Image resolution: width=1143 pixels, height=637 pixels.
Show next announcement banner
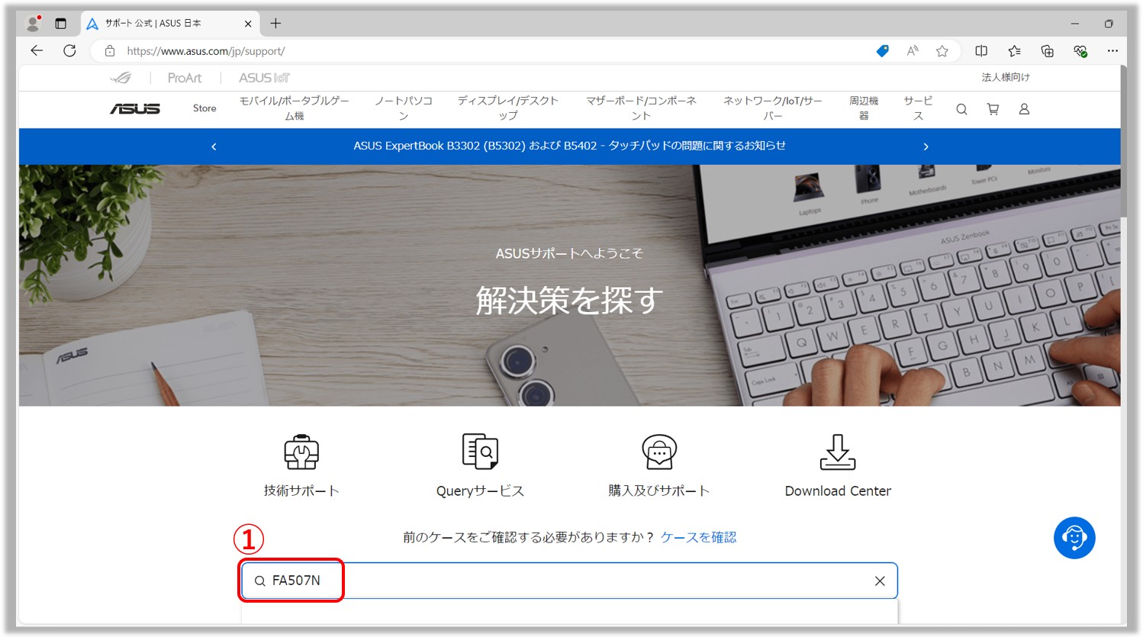[926, 146]
